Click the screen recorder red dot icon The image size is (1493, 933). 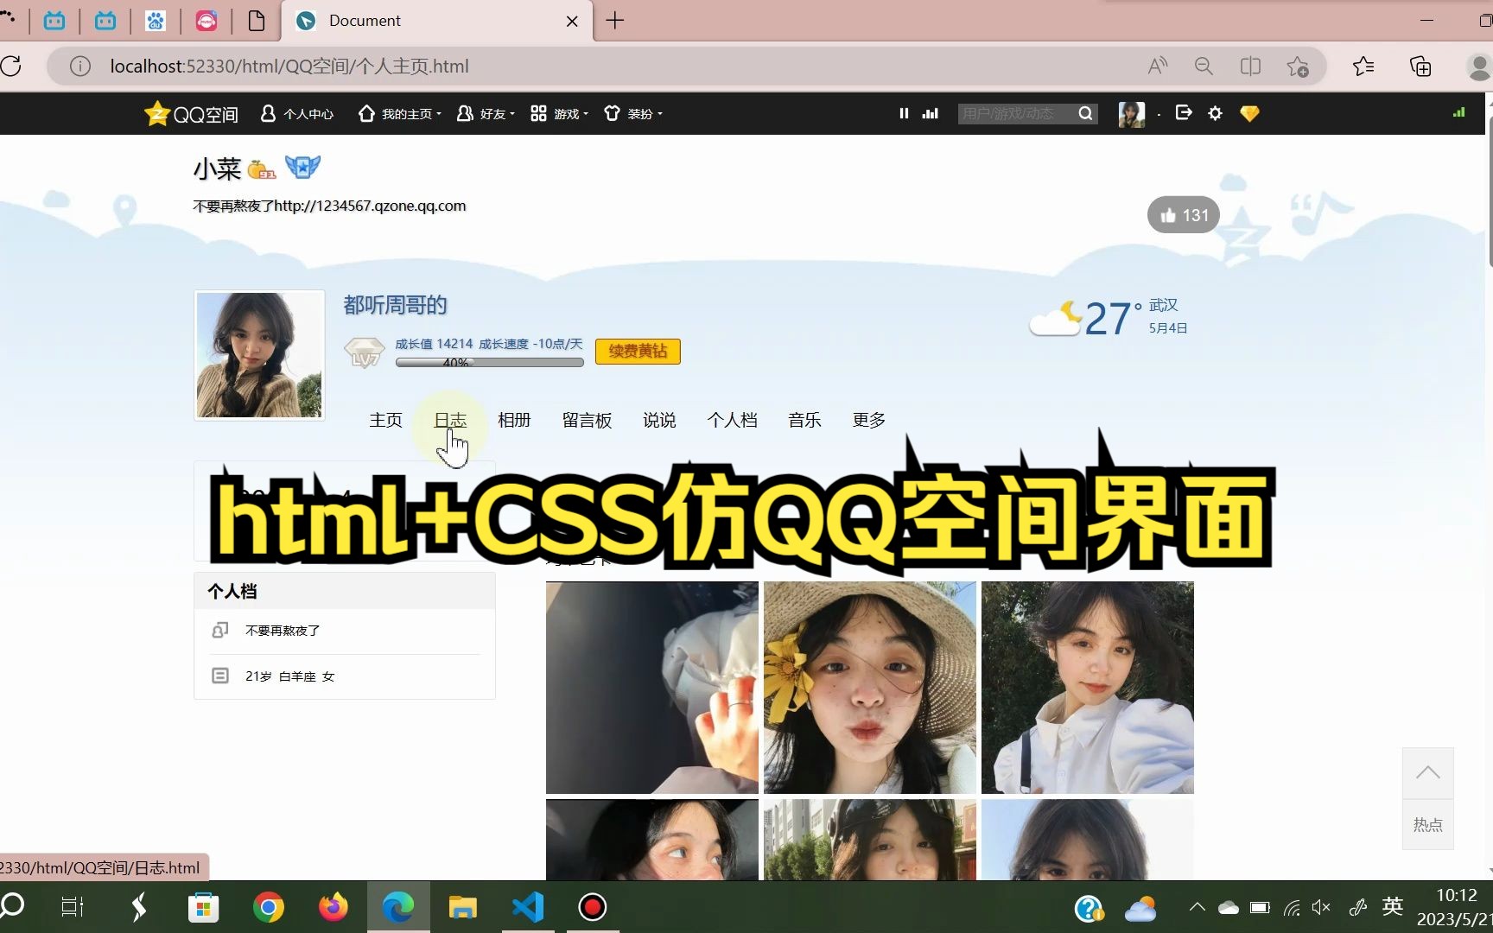coord(593,907)
